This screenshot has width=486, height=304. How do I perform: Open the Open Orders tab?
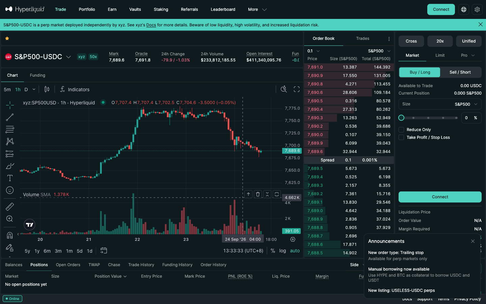tap(68, 265)
